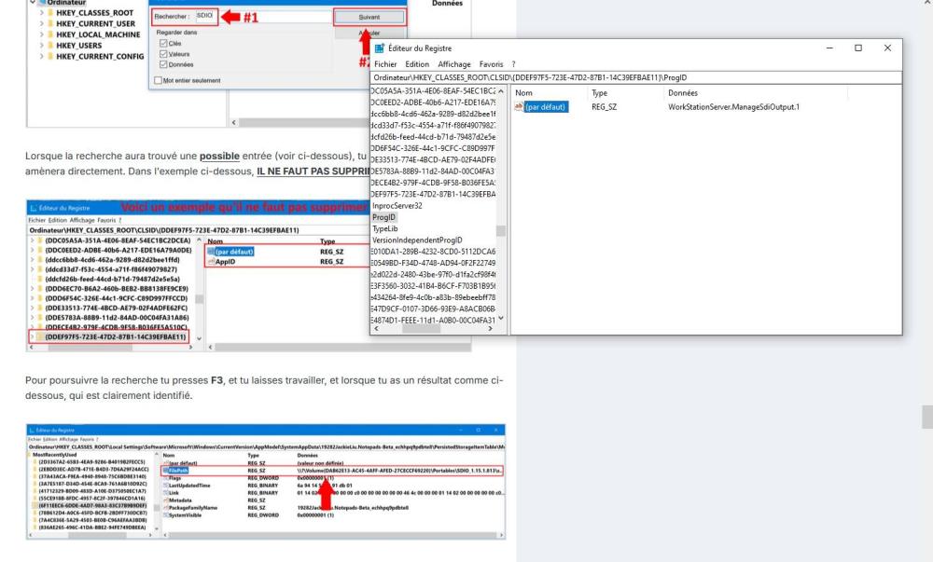Viewport: 933px width, 562px height.
Task: Click the WorkStationServer.ManageSdiOutput.1 data value
Action: 733,107
